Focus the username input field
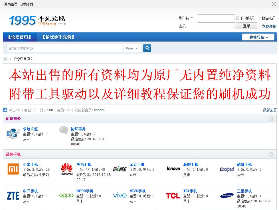Viewport: 279px width, 210px height. point(216,18)
